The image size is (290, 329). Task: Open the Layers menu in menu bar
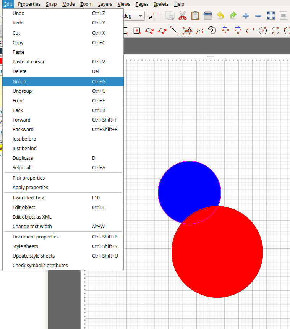coord(105,4)
